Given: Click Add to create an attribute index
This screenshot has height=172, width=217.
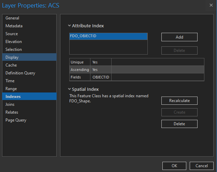Looking at the screenshot, I should click(179, 37).
